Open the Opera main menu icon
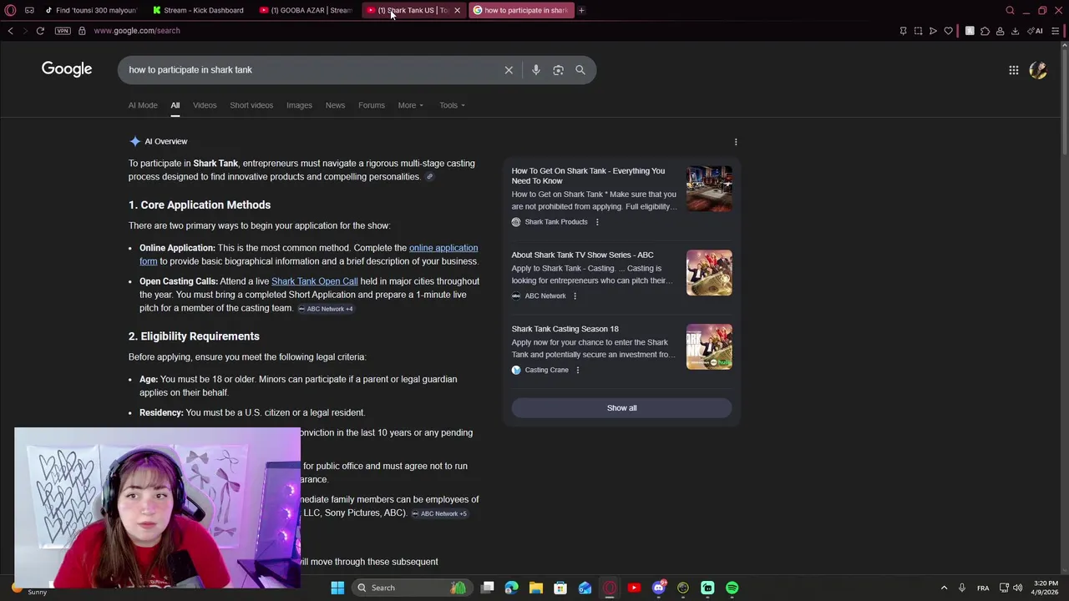 (x=10, y=10)
